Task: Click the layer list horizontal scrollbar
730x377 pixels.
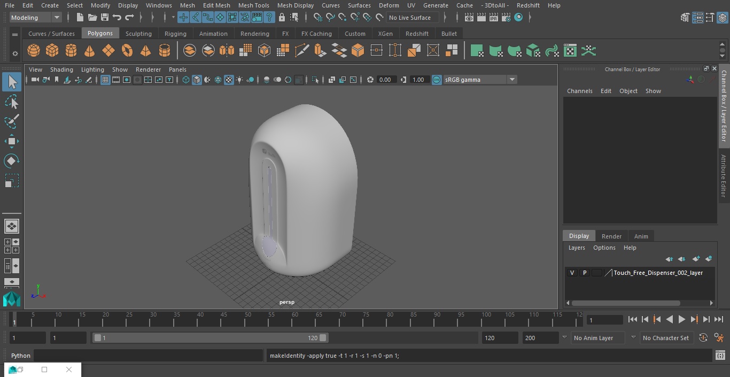Action: coord(626,303)
